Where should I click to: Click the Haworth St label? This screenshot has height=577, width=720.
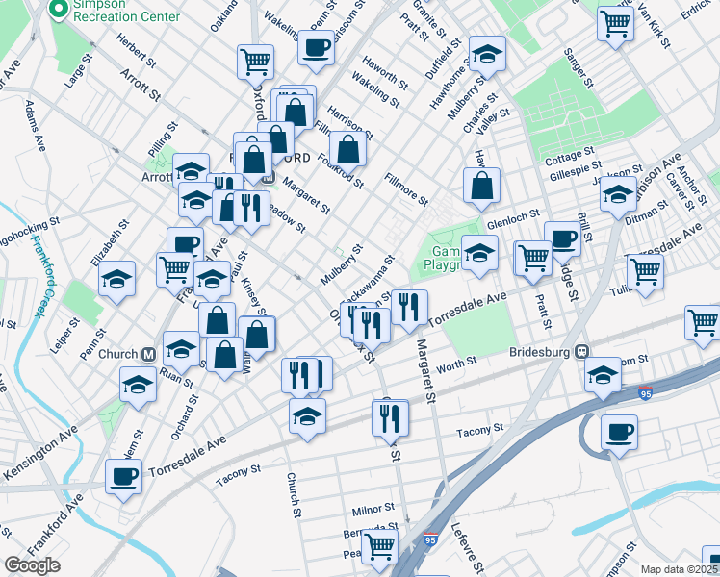(385, 72)
